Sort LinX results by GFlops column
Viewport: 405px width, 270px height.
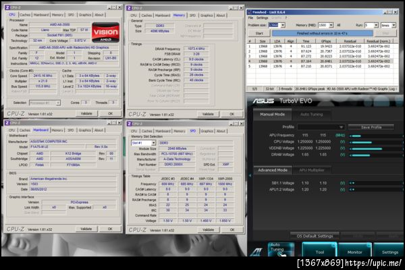click(x=326, y=41)
